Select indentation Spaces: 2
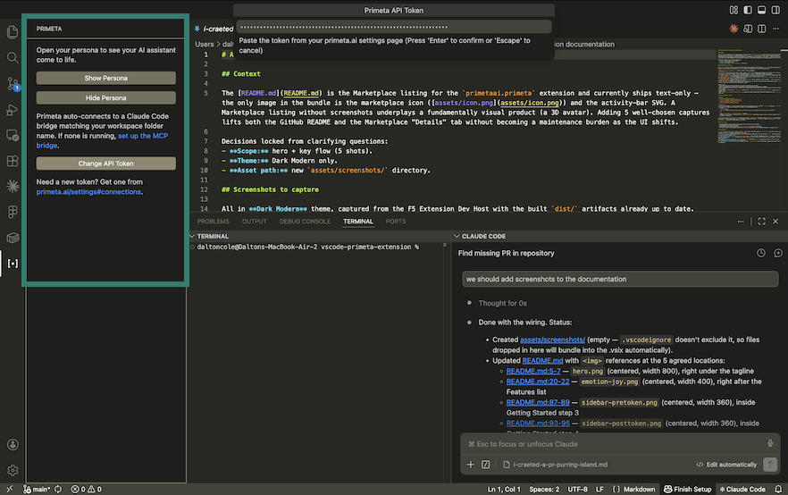Viewport: 788px width, 495px height. (544, 489)
